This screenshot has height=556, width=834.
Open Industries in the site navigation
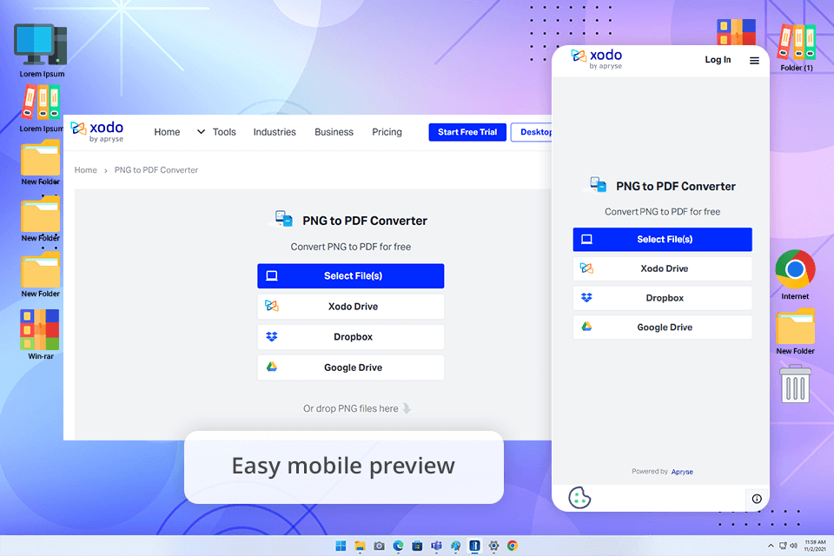275,132
